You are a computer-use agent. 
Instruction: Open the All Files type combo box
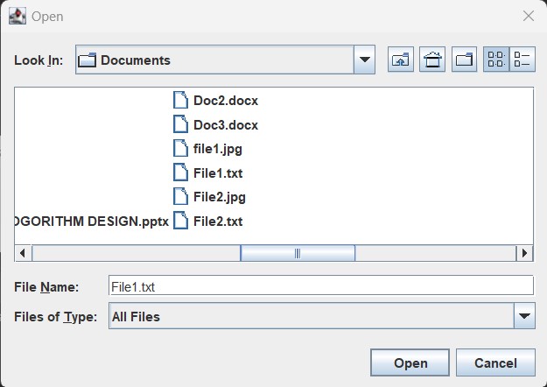click(322, 316)
